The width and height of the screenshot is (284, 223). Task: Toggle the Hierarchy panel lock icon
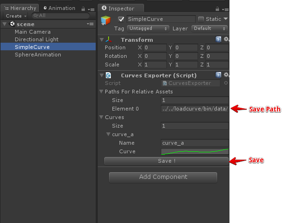point(83,9)
